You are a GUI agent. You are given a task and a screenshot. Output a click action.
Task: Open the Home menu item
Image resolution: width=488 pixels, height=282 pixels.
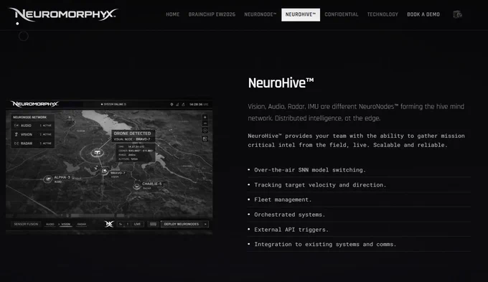click(172, 14)
